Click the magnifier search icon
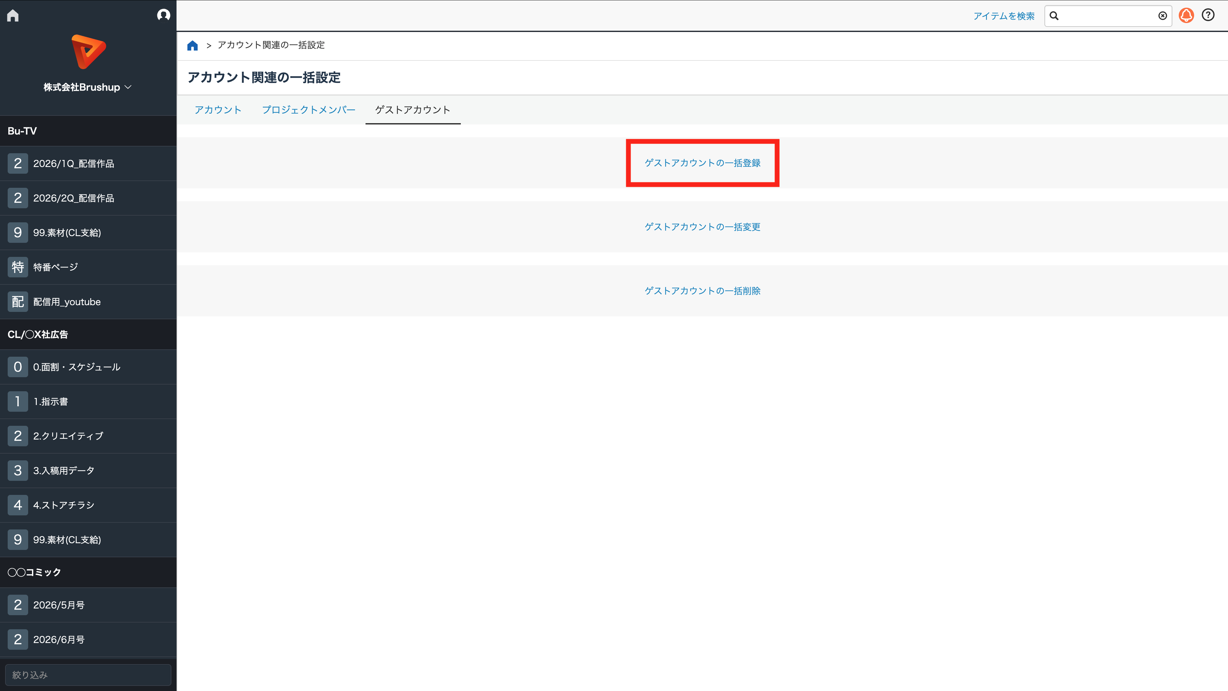Image resolution: width=1228 pixels, height=691 pixels. 1054,16
